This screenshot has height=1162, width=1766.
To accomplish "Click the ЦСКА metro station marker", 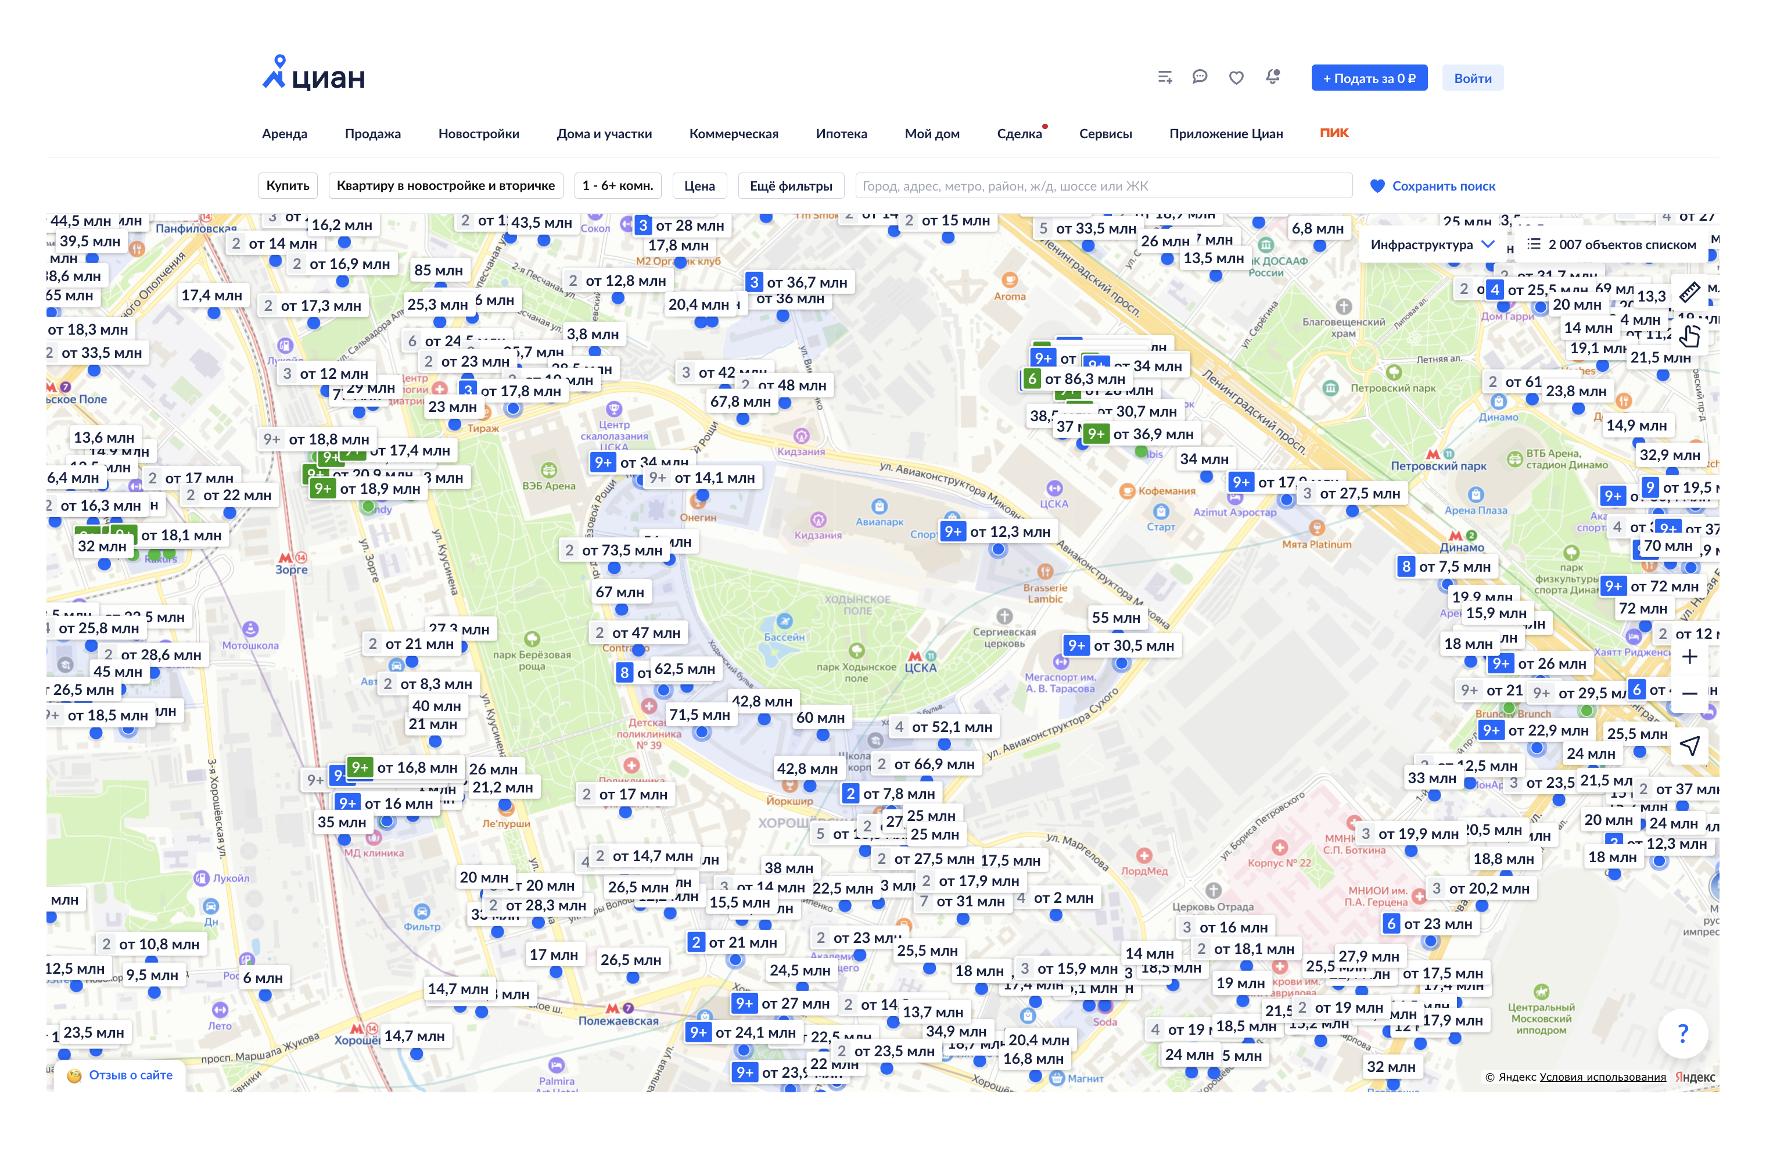I will coord(921,656).
